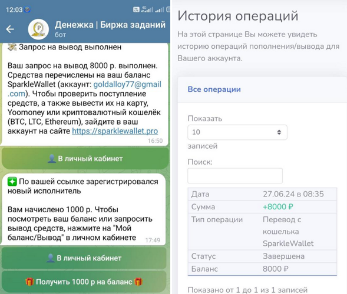This screenshot has width=347, height=294.
Task: Click the Дата row label
Action: pos(200,194)
